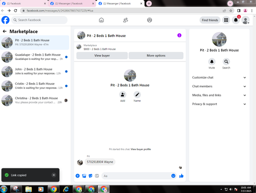Open the Groups icon in top navigation
The width and height of the screenshot is (256, 193).
(x=150, y=20)
